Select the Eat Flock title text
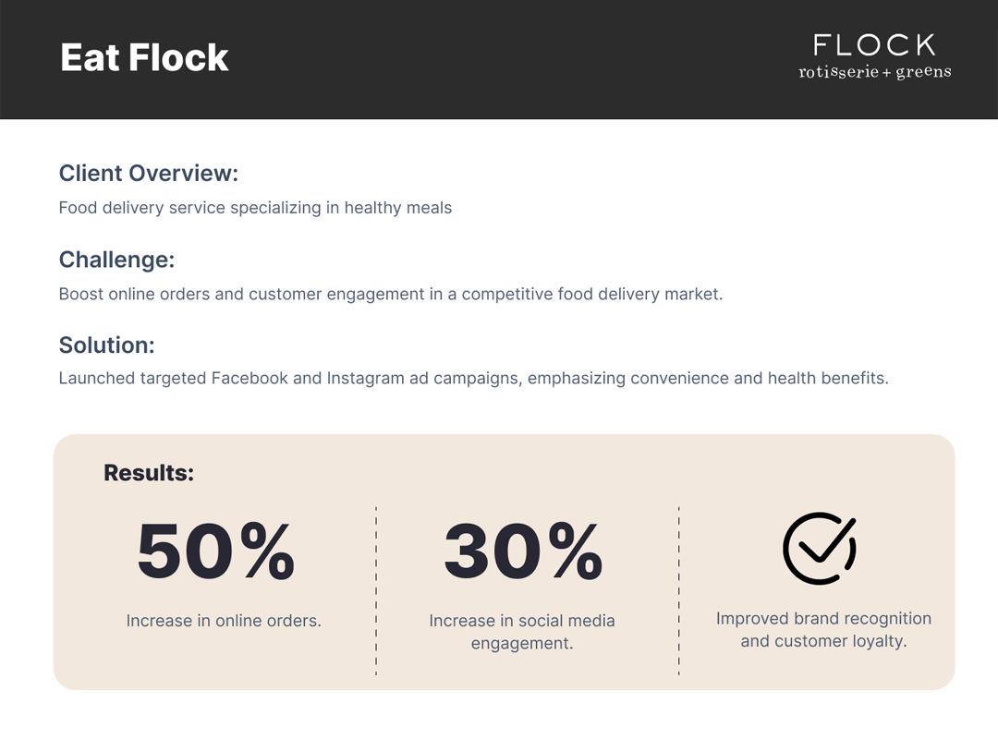The image size is (998, 739). pyautogui.click(x=144, y=57)
